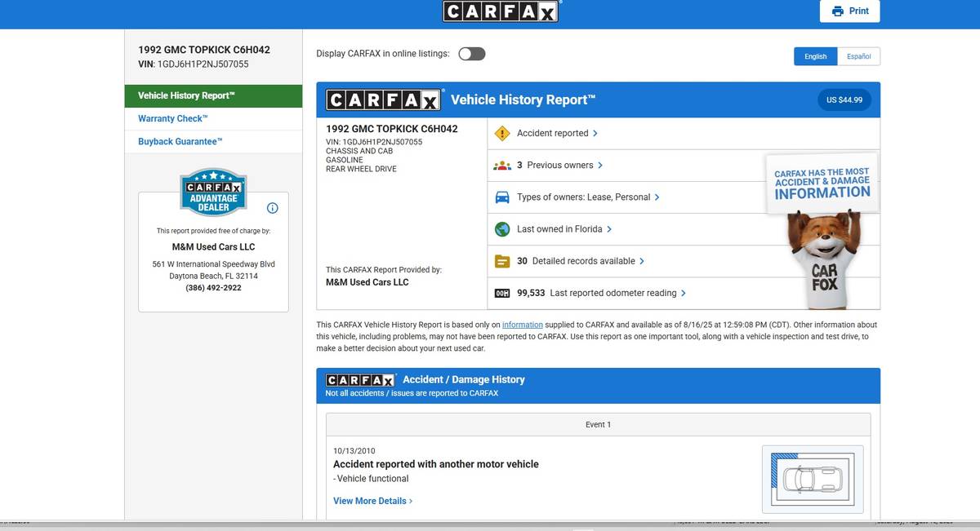
Task: Click the 561 W International Speedway Blvd address
Action: click(x=213, y=264)
